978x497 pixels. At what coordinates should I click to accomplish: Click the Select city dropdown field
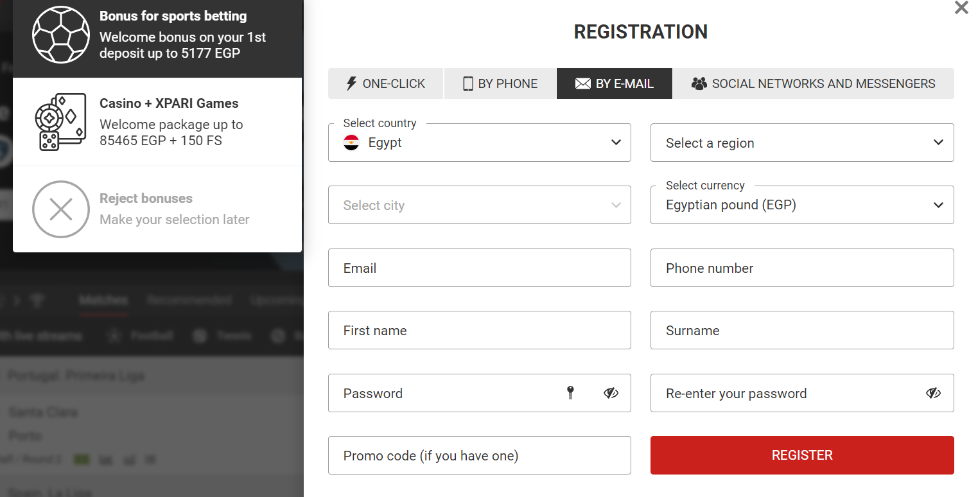coord(480,205)
